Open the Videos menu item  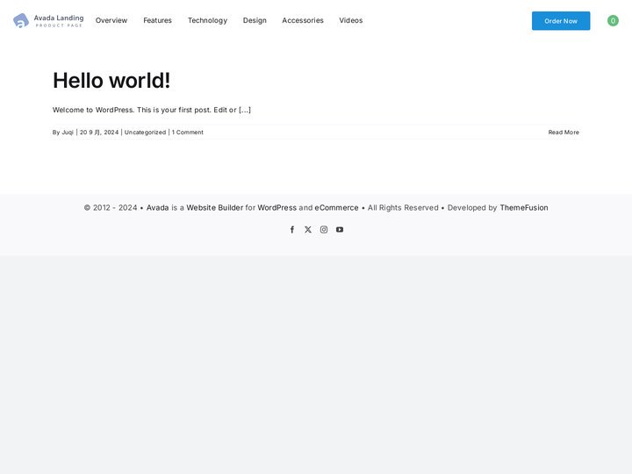[350, 20]
